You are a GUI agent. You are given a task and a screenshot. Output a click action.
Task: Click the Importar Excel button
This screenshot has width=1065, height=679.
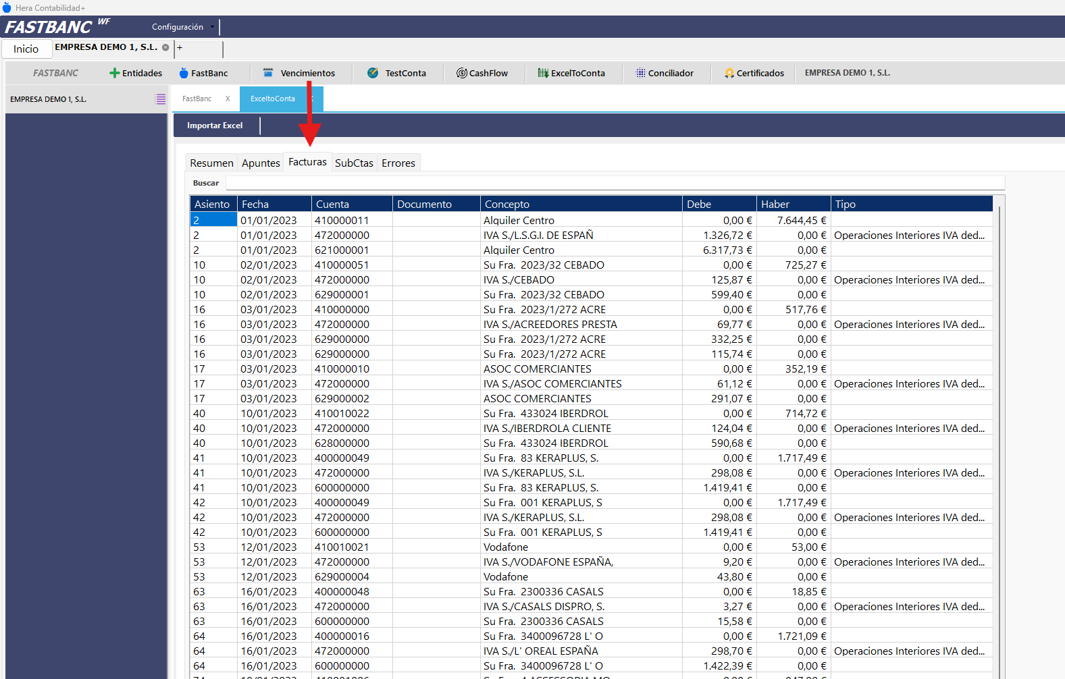[215, 126]
